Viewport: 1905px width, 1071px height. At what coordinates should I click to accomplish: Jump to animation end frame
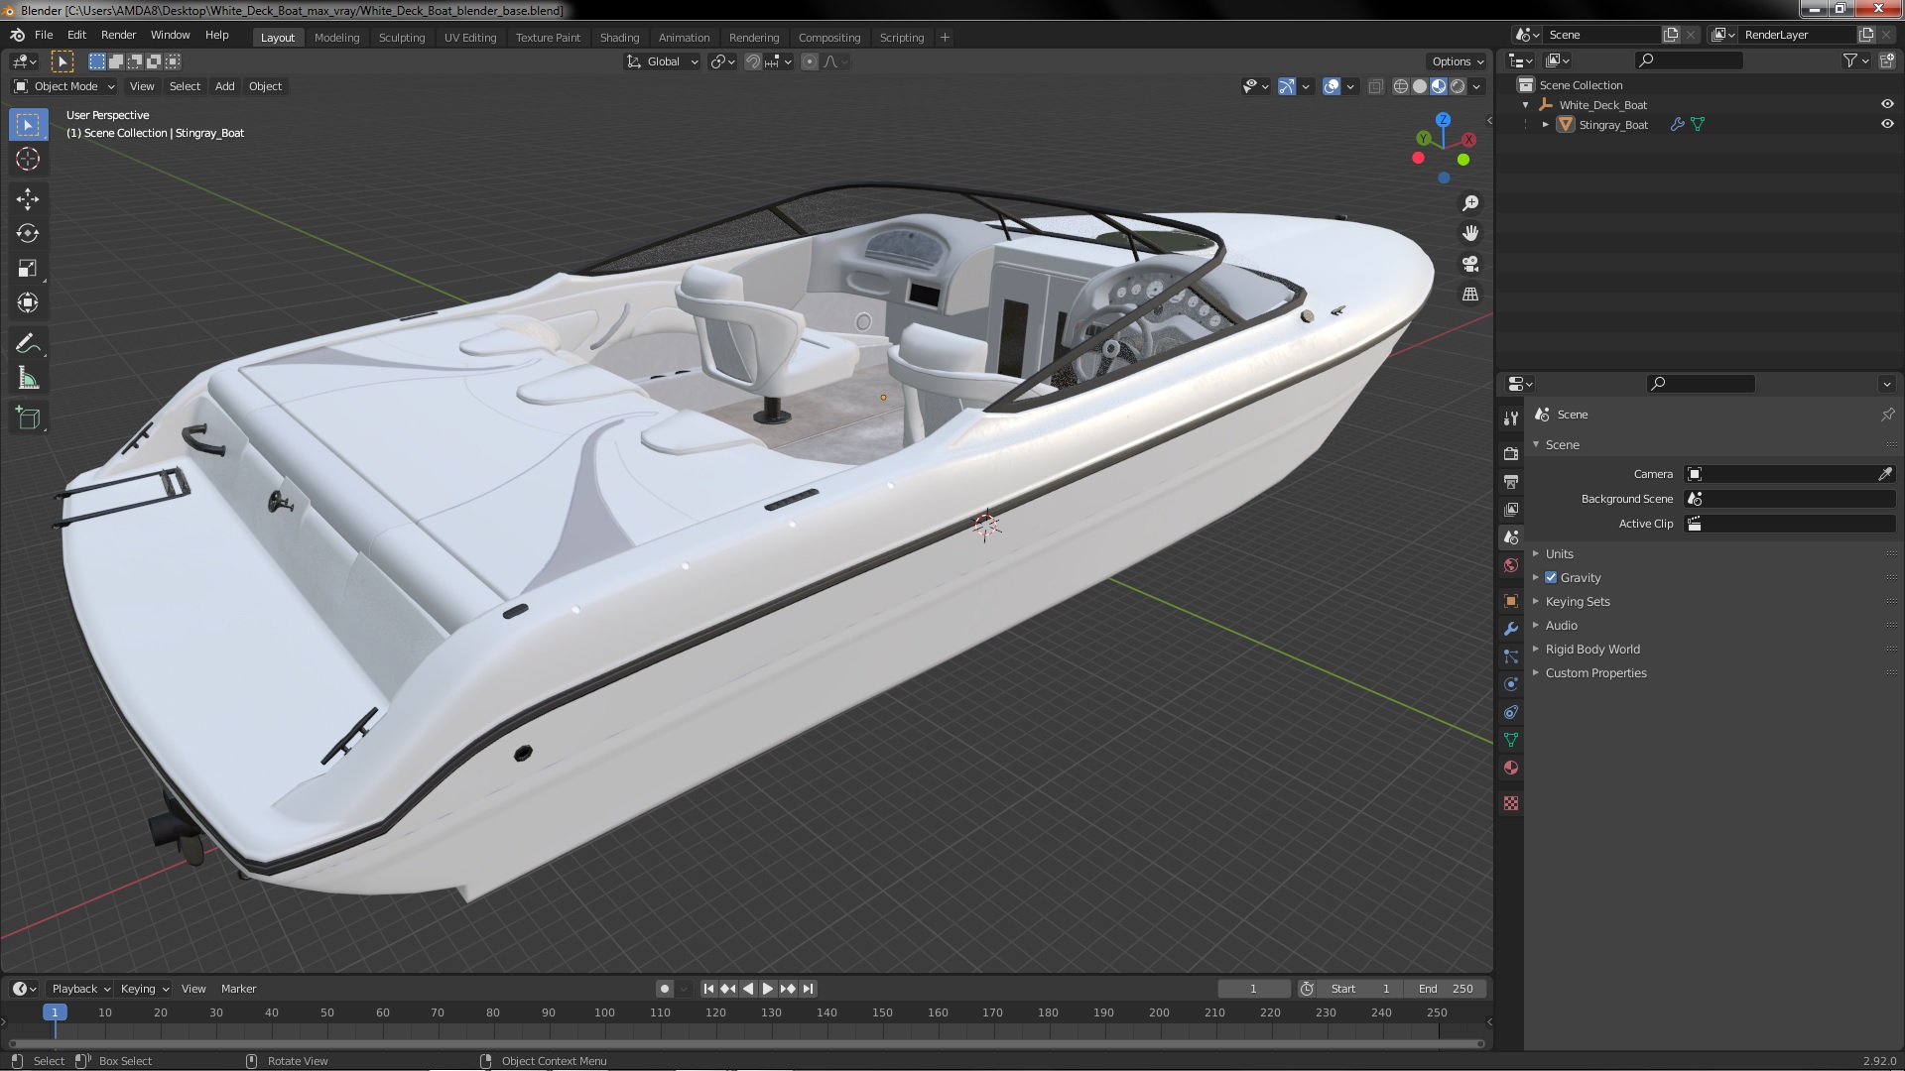click(808, 989)
